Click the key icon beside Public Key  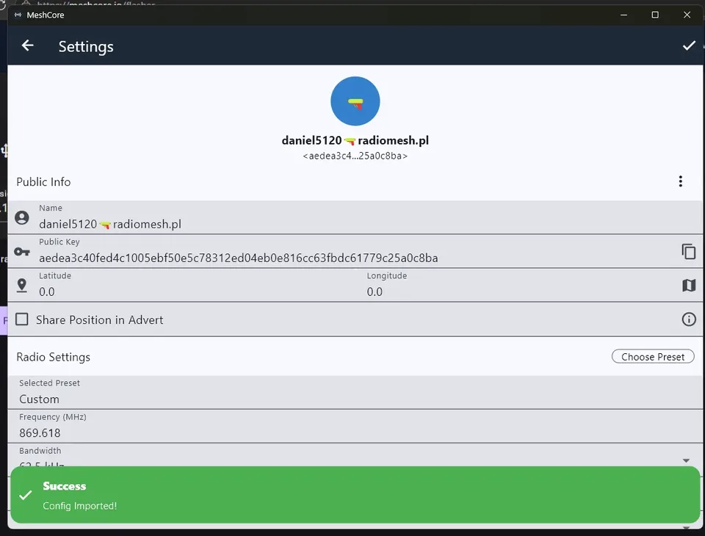(21, 252)
